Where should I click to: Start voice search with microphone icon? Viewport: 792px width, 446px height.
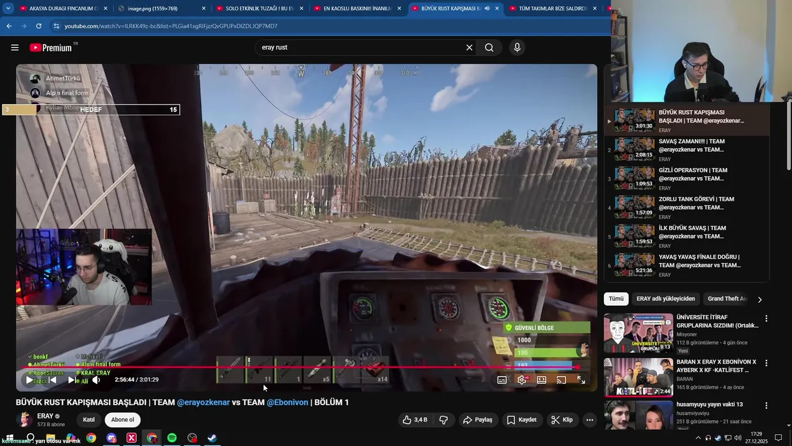[517, 48]
